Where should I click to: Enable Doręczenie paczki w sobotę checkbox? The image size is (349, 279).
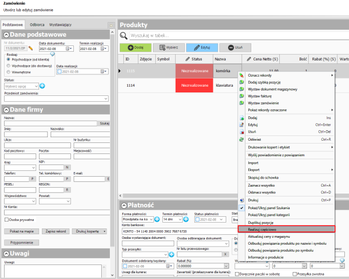click(237, 274)
